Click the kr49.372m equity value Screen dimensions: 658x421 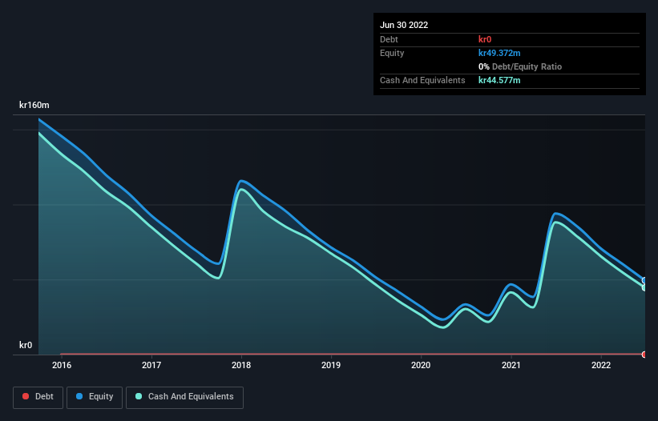(x=499, y=53)
